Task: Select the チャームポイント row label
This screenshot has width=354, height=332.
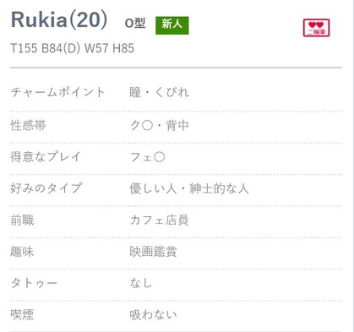Action: (57, 92)
